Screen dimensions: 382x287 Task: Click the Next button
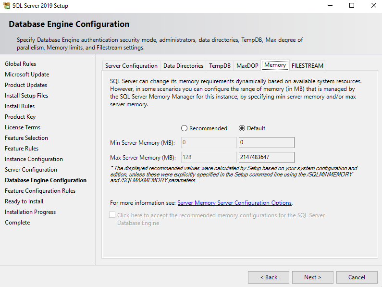312,277
